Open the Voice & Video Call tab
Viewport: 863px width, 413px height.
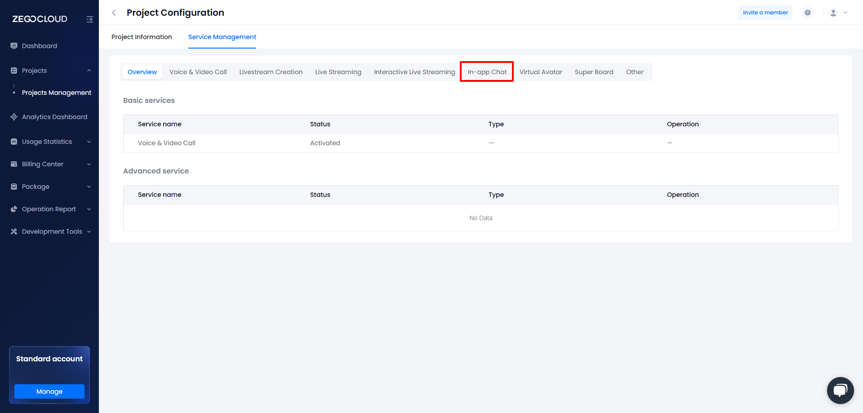198,72
